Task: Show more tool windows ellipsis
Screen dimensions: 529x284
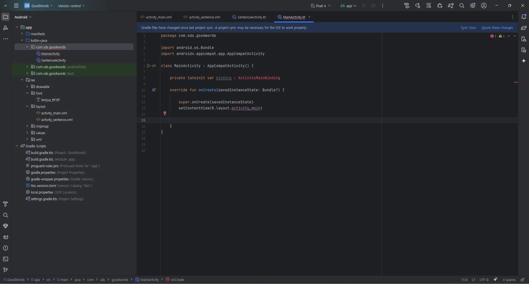Action: click(6, 39)
